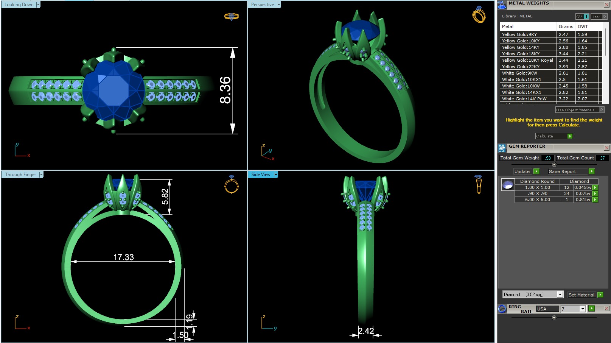The width and height of the screenshot is (611, 343).
Task: Close the Ring Rail panel
Action: 606,309
